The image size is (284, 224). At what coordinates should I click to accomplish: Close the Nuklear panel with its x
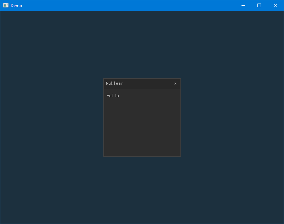(x=175, y=84)
